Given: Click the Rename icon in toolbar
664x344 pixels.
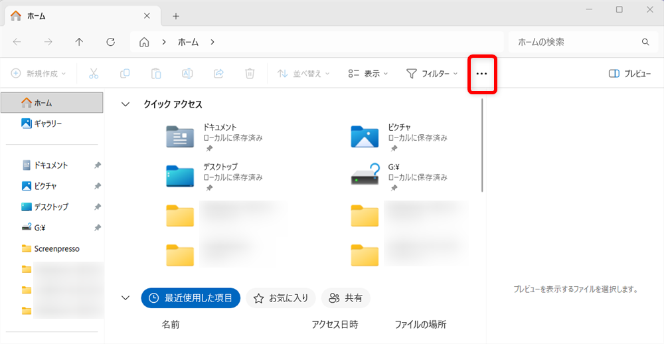Looking at the screenshot, I should click(x=187, y=74).
